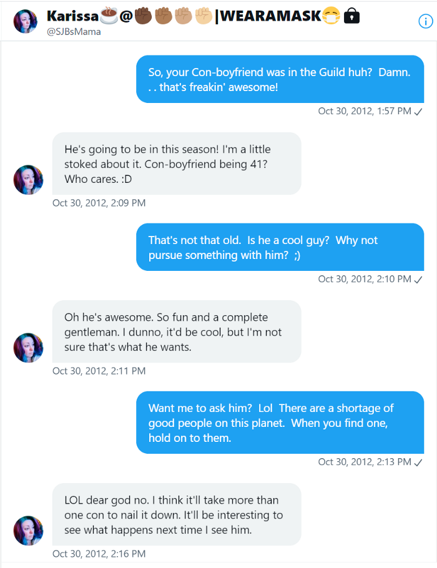Select the "LOL dear god no" message bubble
The height and width of the screenshot is (568, 437).
click(176, 514)
